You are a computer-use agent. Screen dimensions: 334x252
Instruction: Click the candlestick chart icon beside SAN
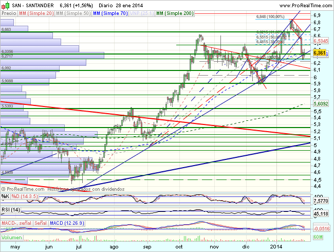click(x=6, y=5)
